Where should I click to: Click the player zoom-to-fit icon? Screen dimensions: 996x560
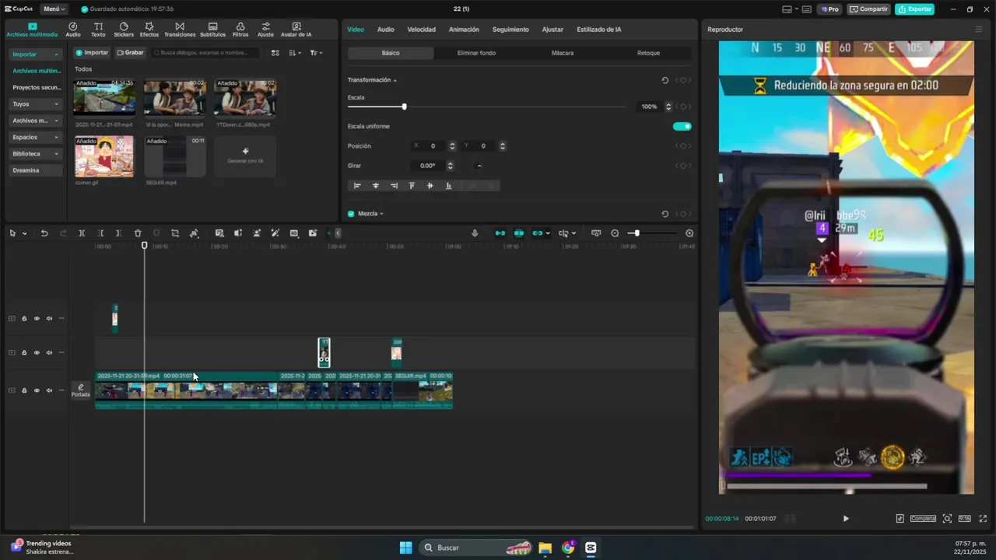947,519
